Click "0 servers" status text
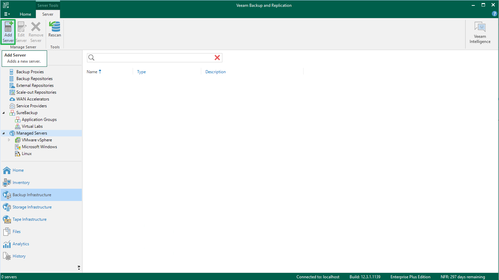 coord(9,277)
